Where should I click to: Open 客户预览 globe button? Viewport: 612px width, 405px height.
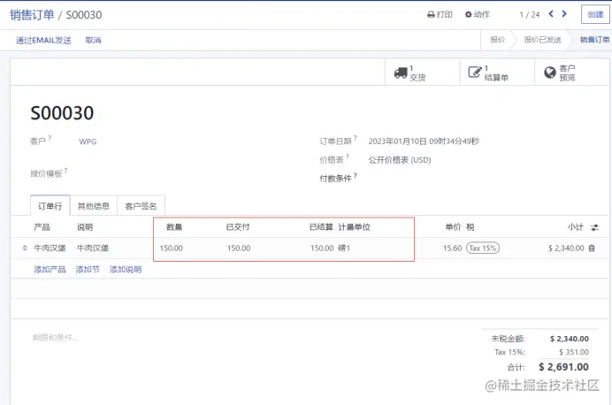tap(572, 73)
